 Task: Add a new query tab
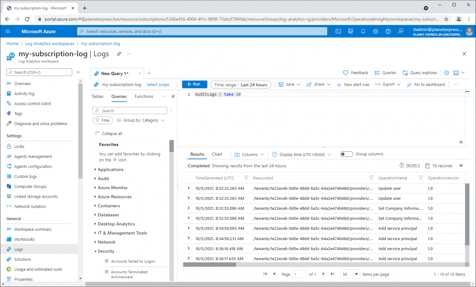click(x=149, y=73)
